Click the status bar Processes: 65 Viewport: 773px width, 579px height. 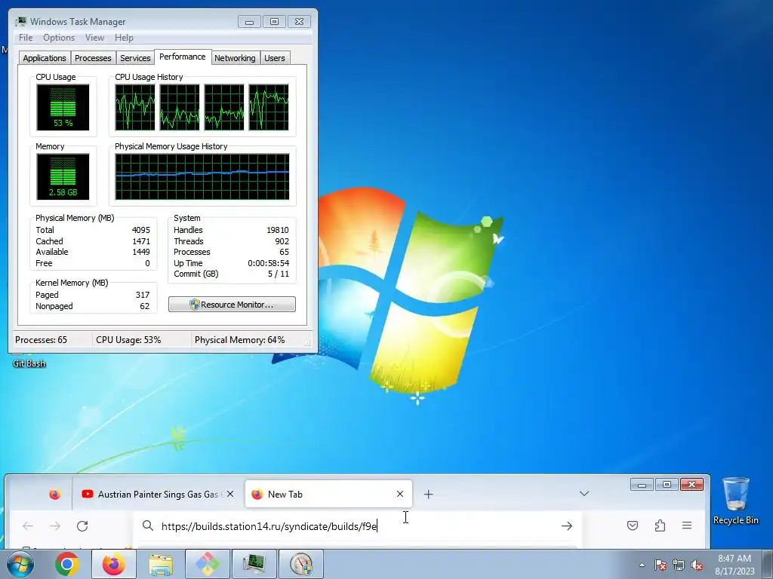pos(41,340)
